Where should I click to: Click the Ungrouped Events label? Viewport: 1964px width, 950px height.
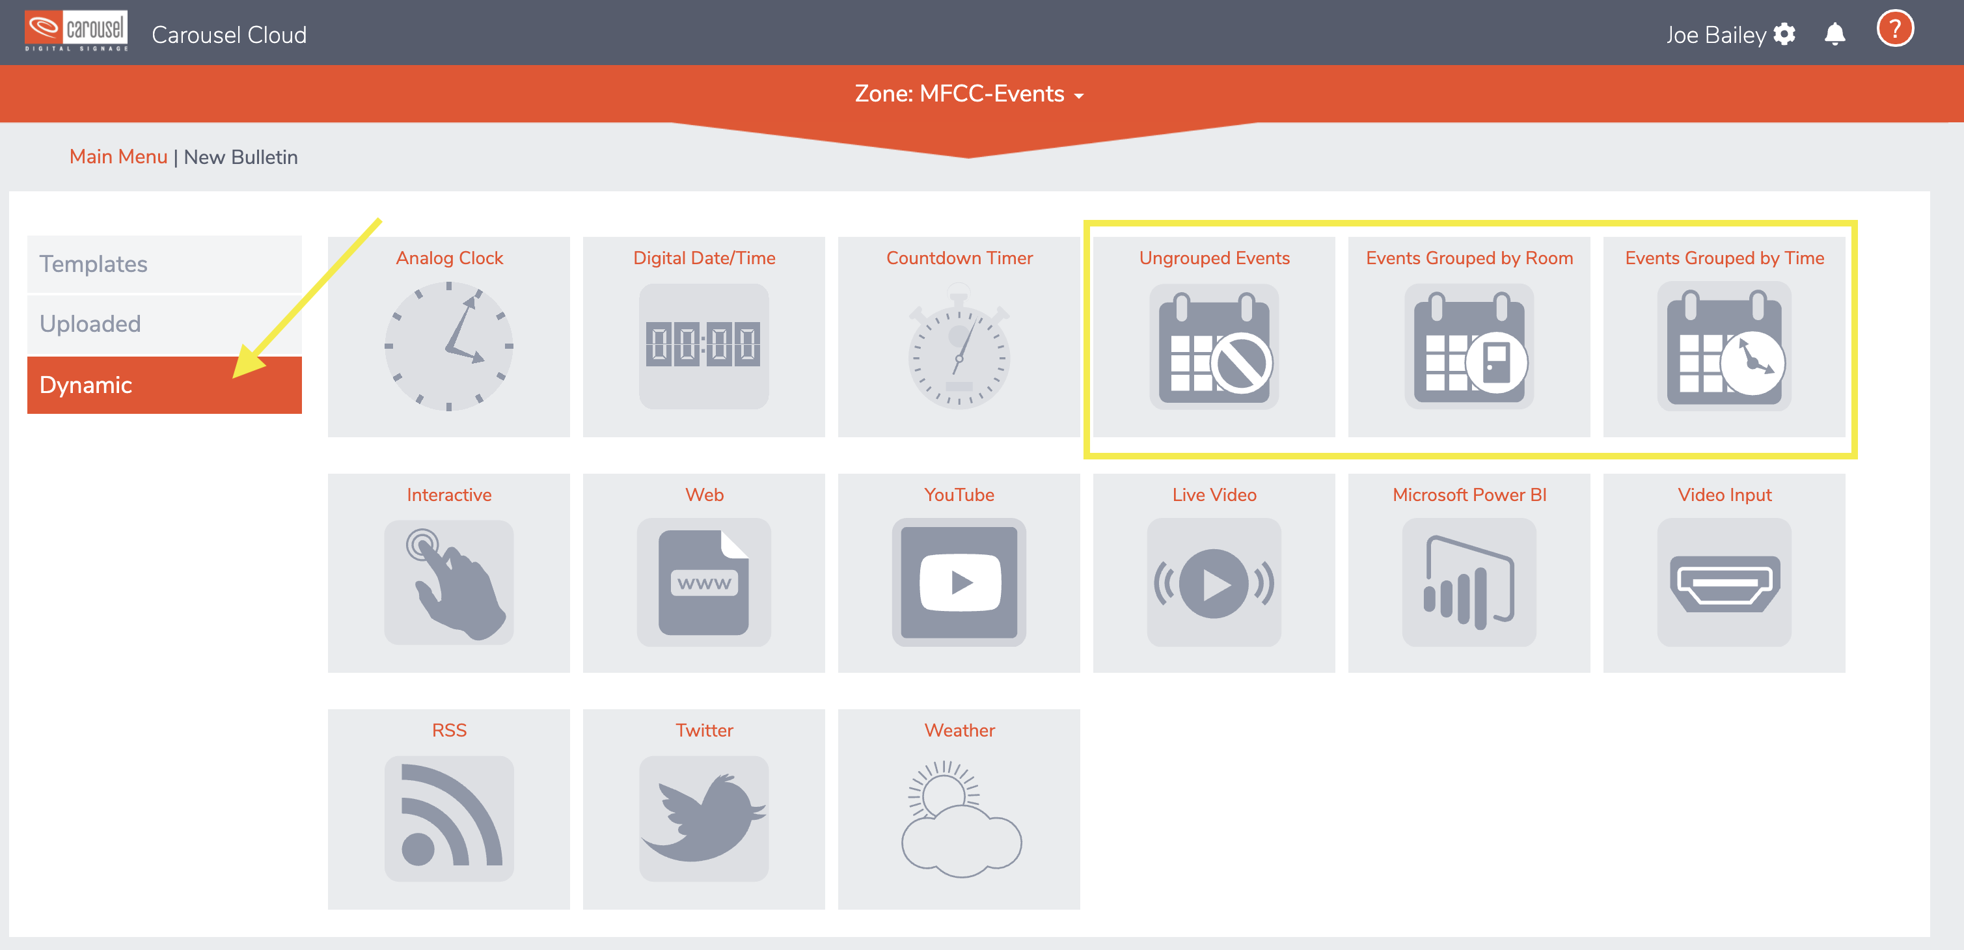[1214, 258]
